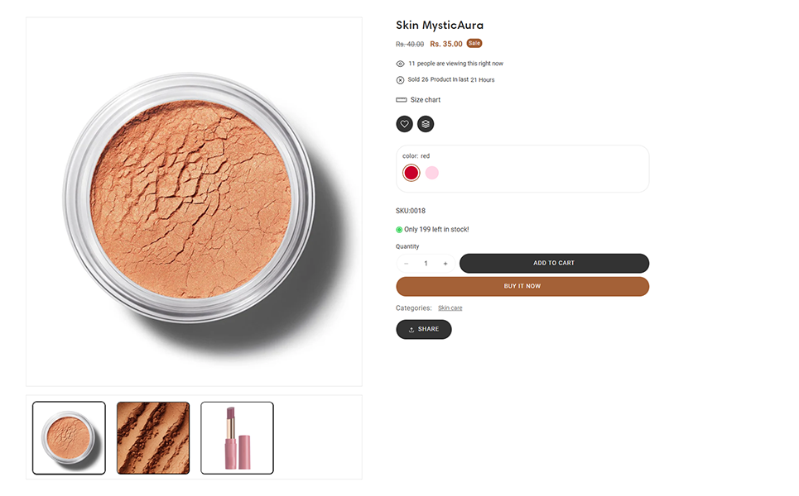799x496 pixels.
Task: Select the powder jar thumbnail
Action: pos(69,438)
